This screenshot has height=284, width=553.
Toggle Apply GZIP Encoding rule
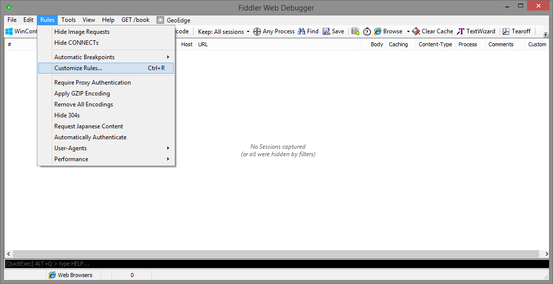pyautogui.click(x=82, y=94)
